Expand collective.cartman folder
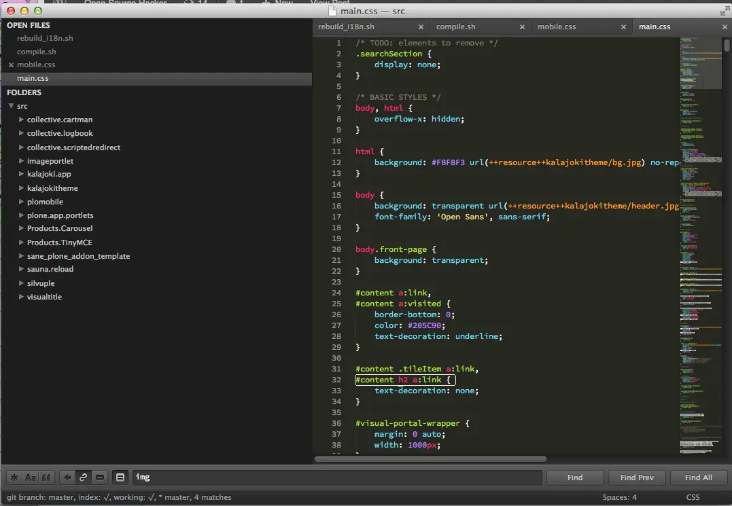 [21, 120]
